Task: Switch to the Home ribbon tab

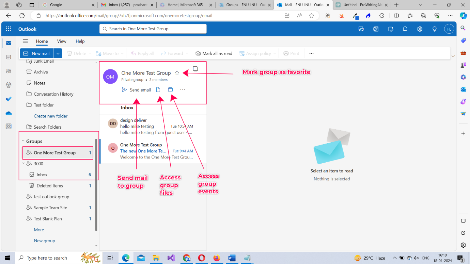Action: [42, 41]
